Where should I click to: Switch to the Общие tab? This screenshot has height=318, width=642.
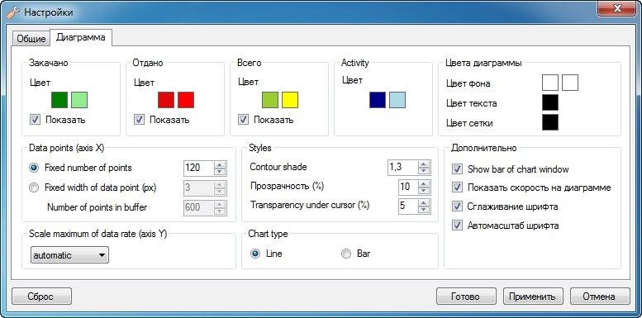tap(31, 39)
